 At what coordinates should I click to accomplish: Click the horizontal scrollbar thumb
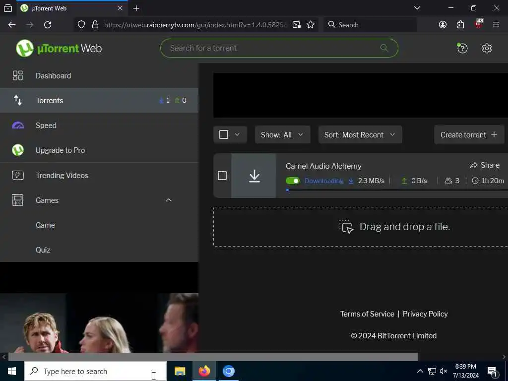[x=213, y=357]
